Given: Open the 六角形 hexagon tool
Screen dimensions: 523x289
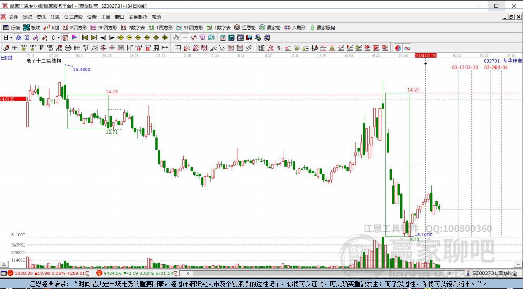Looking at the screenshot, I should [x=295, y=28].
